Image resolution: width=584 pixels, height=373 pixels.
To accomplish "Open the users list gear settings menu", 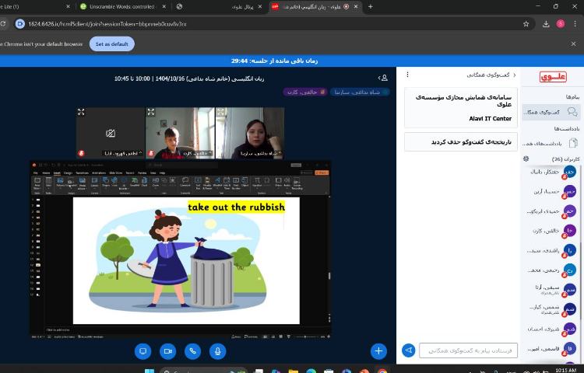I will click(x=526, y=159).
